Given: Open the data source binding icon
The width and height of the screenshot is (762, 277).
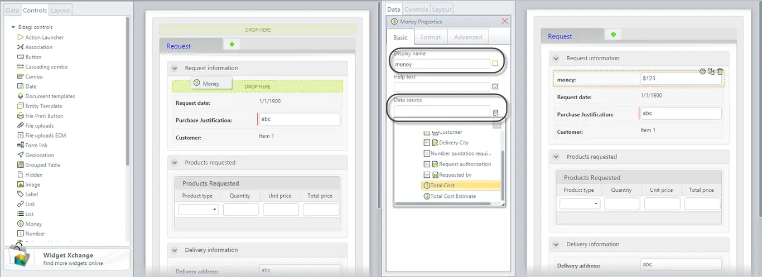Looking at the screenshot, I should [x=495, y=113].
